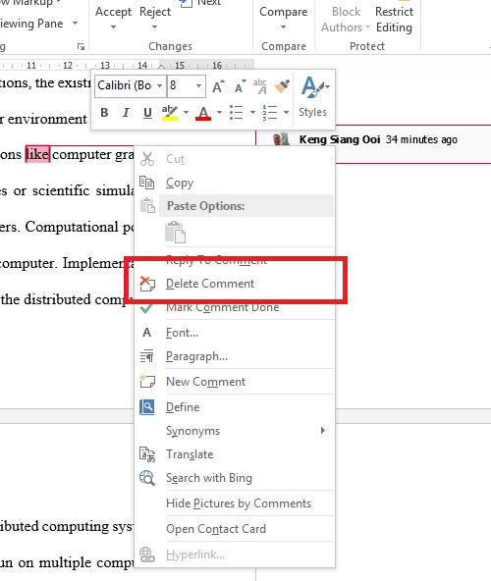This screenshot has width=491, height=581.
Task: Expand font color dropdown arrow
Action: [219, 112]
